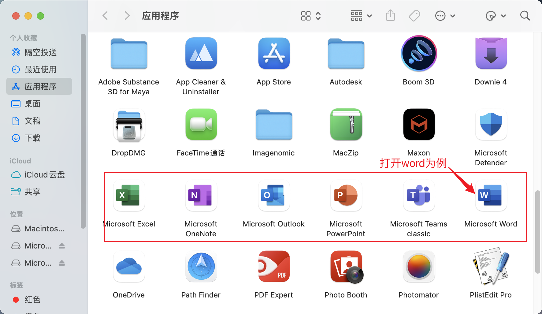Open the group-by options dropdown
This screenshot has height=314, width=542.
click(x=361, y=16)
